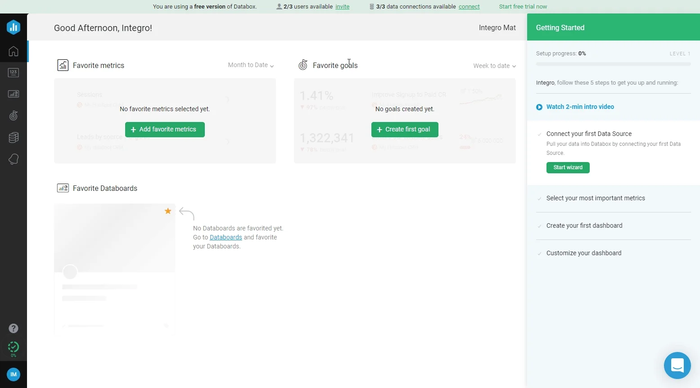Click the data connections icon in the top banner

point(372,7)
